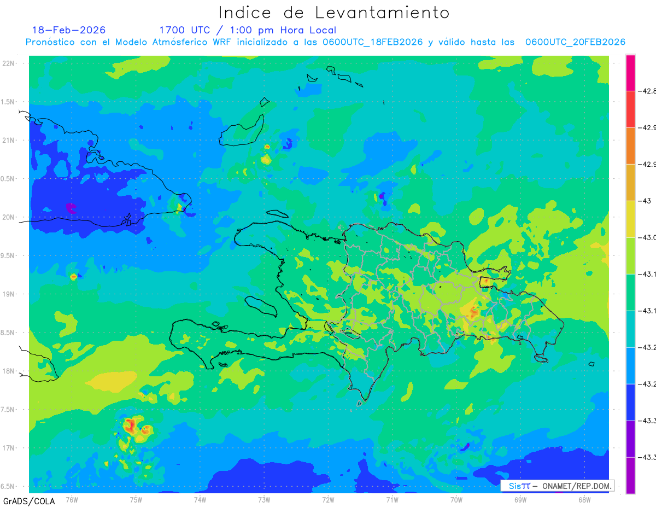Click the date '18-Feb-2026'
This screenshot has width=656, height=507.
[69, 30]
